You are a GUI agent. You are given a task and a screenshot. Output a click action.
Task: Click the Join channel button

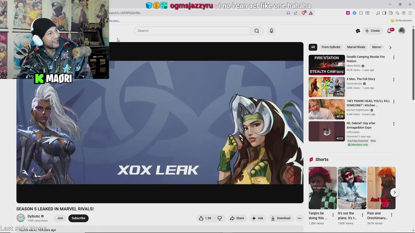click(x=60, y=218)
